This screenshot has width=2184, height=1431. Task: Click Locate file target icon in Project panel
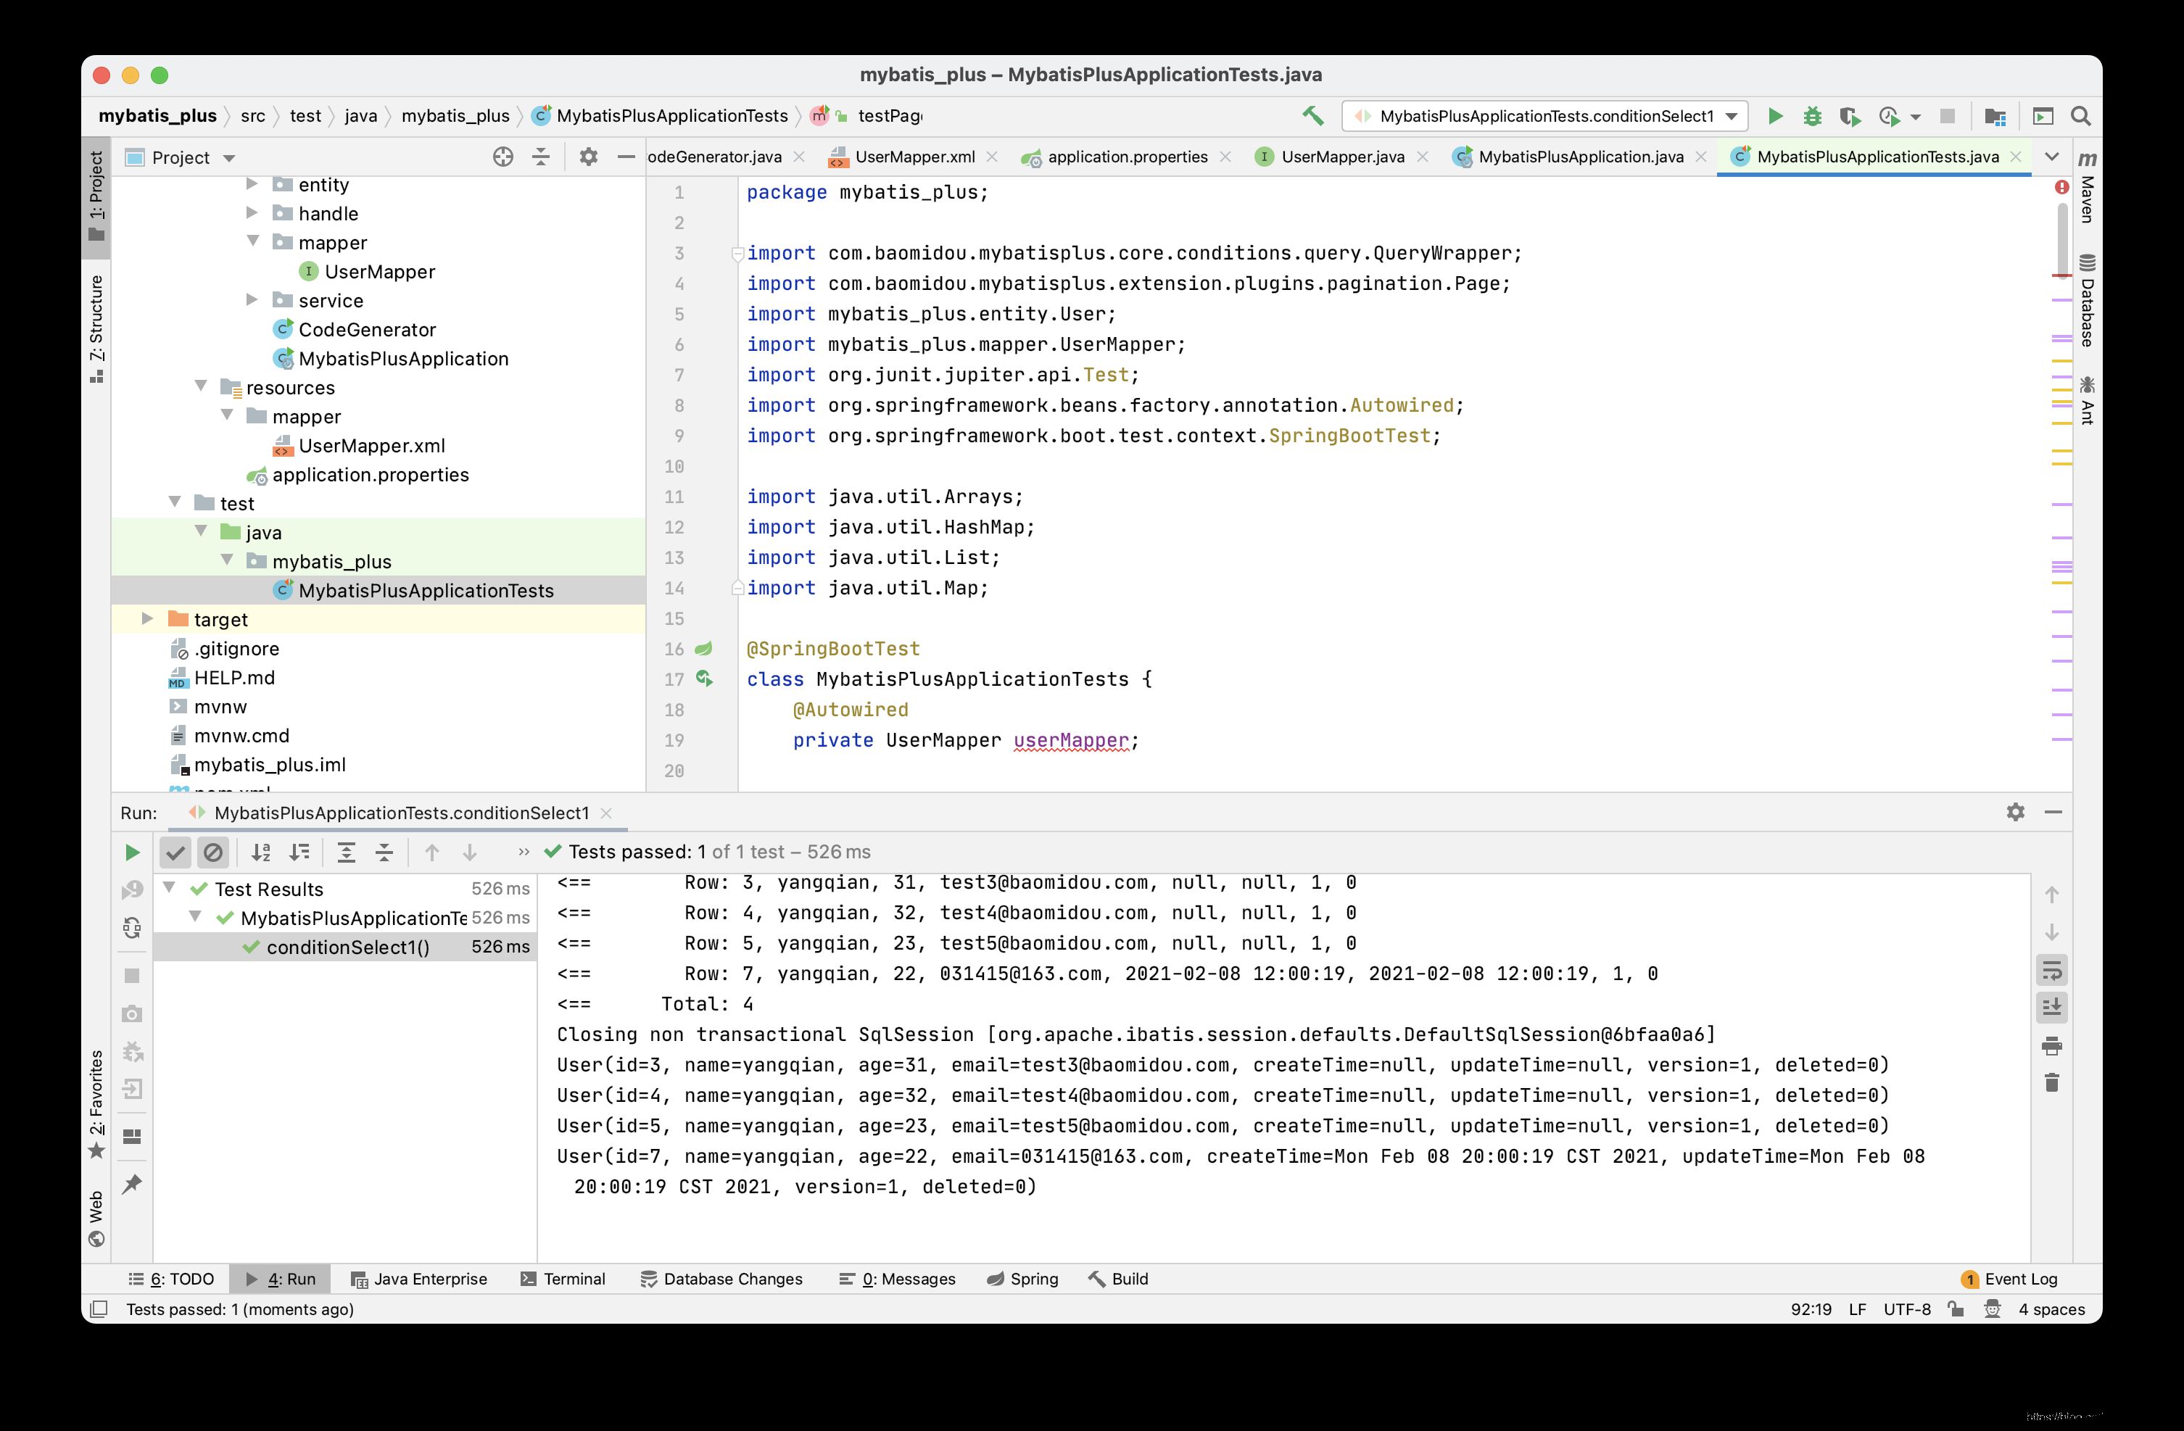pyautogui.click(x=503, y=157)
